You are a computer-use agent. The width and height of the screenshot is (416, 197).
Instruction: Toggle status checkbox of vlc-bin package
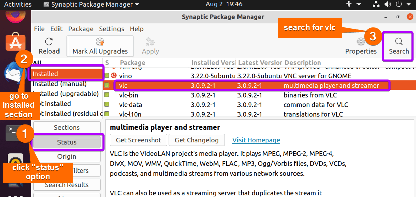coord(107,95)
